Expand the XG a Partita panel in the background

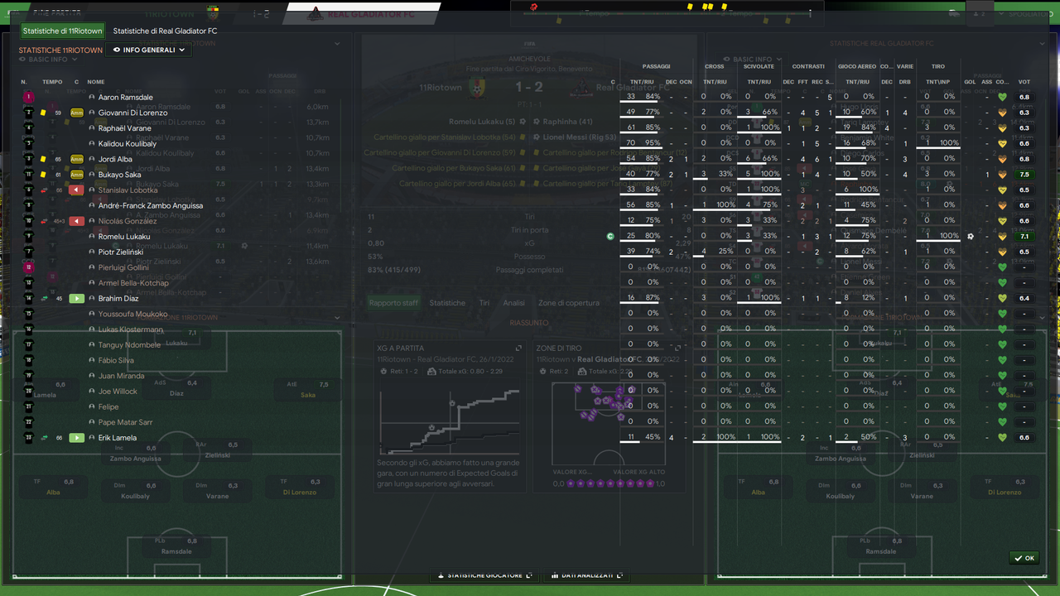518,348
